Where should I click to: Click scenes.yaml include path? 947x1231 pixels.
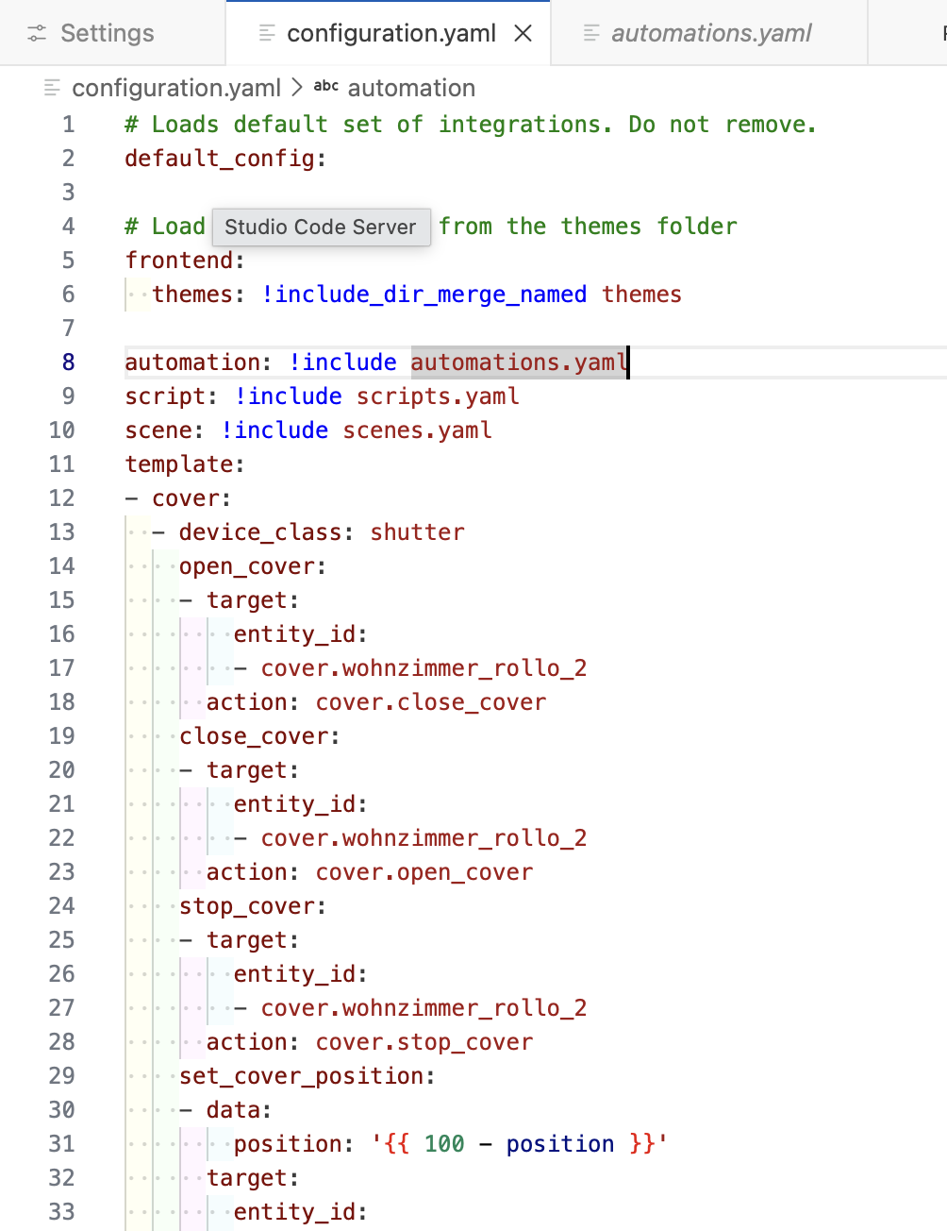pos(417,430)
